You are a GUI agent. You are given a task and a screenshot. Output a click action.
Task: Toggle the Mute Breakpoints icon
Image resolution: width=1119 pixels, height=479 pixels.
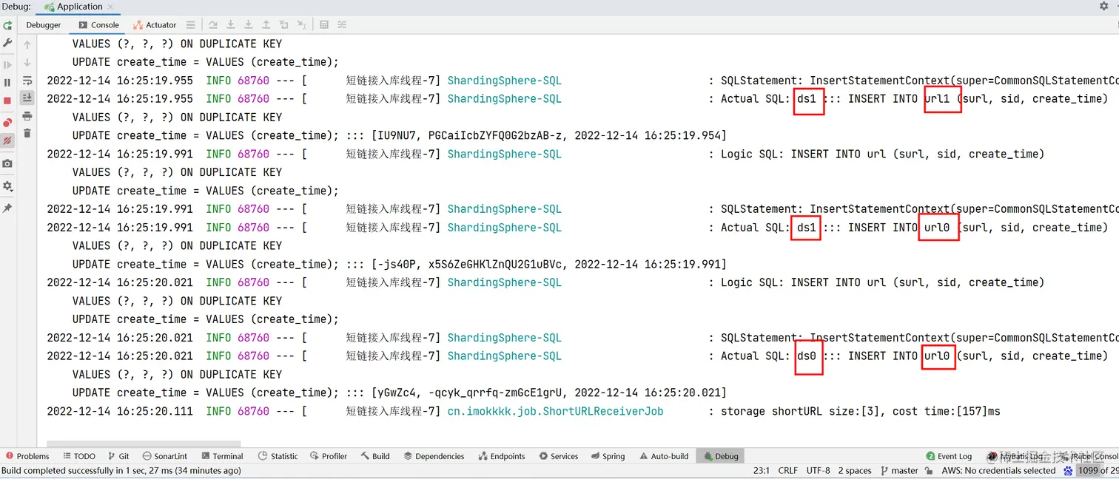click(x=7, y=140)
